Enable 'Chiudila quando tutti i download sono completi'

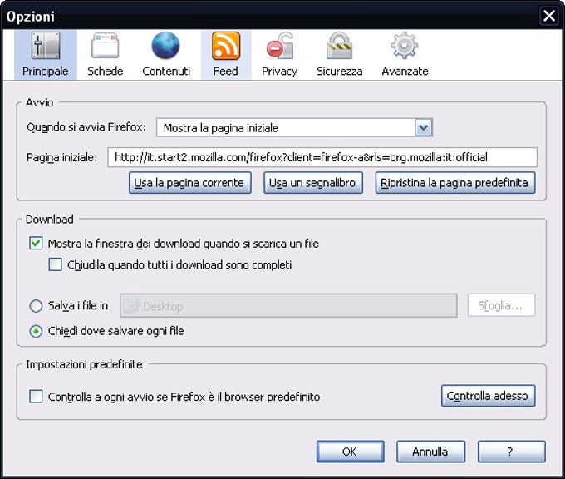pyautogui.click(x=55, y=264)
